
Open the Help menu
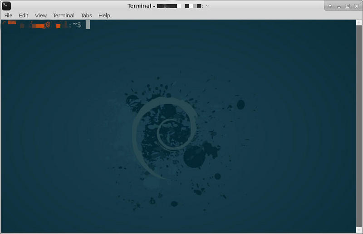click(x=104, y=15)
